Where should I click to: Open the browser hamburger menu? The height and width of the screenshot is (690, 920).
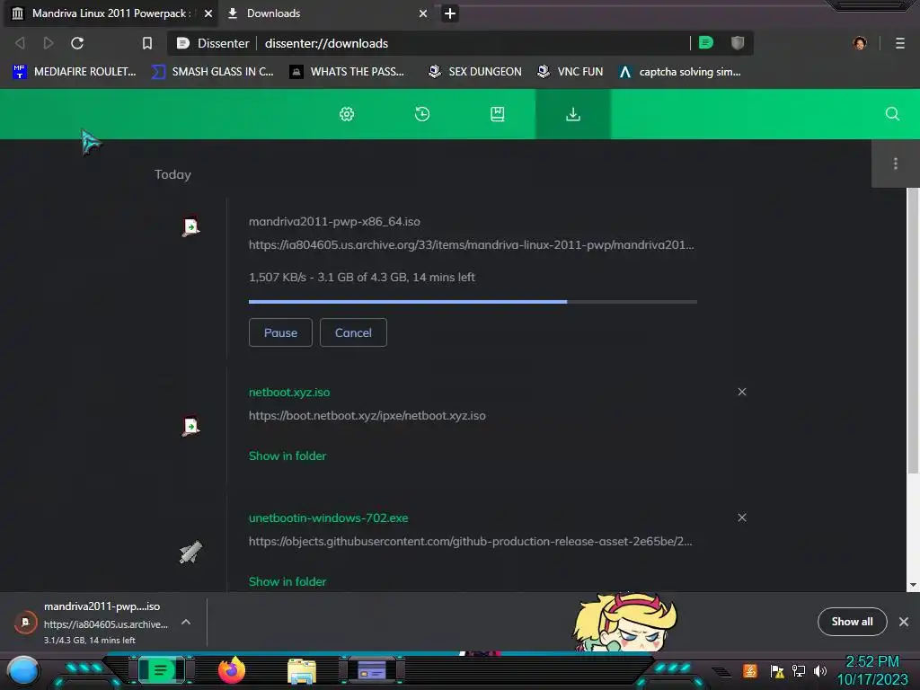900,43
